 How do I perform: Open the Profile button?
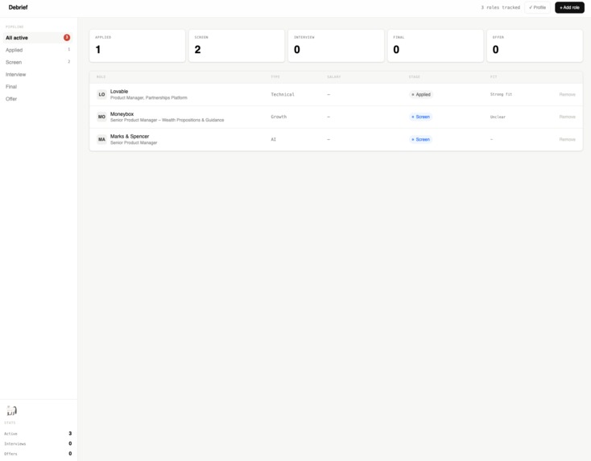coord(537,7)
